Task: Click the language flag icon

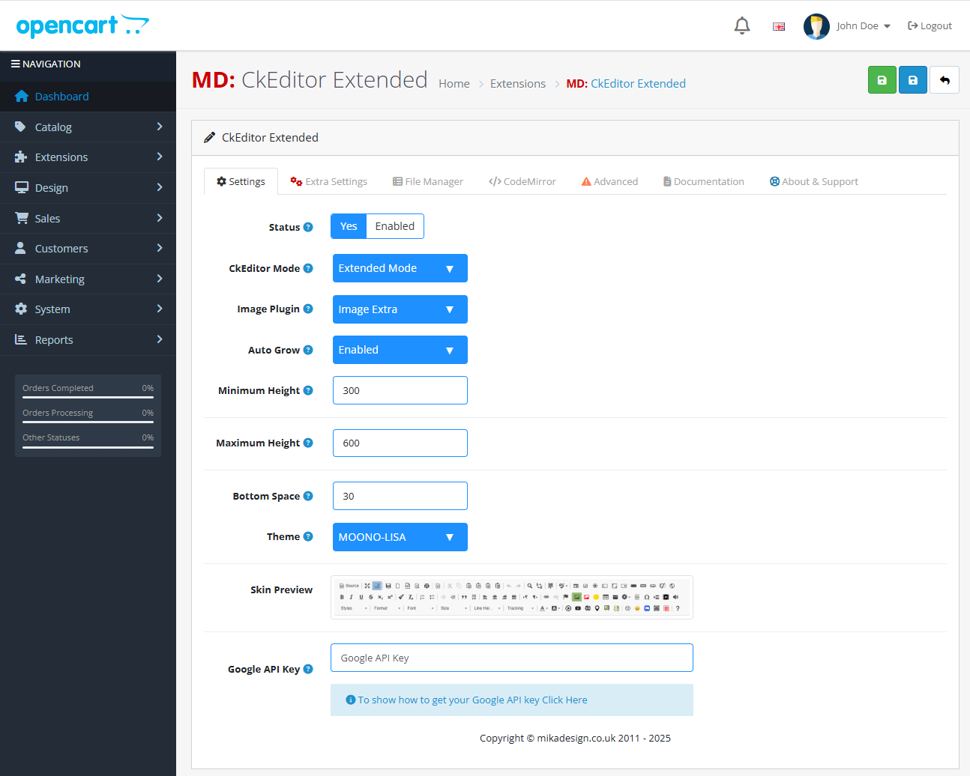Action: tap(779, 26)
